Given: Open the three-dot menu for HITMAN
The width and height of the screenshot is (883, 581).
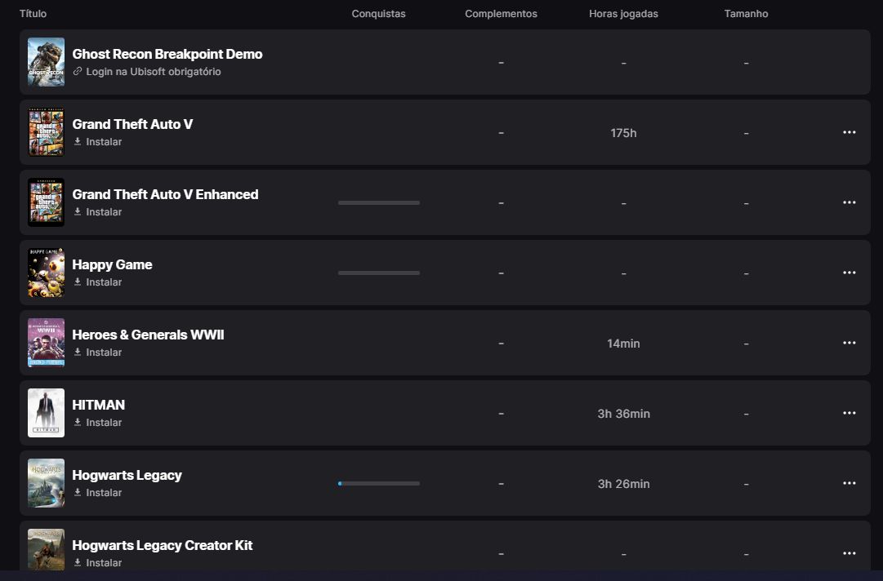Looking at the screenshot, I should click(850, 413).
